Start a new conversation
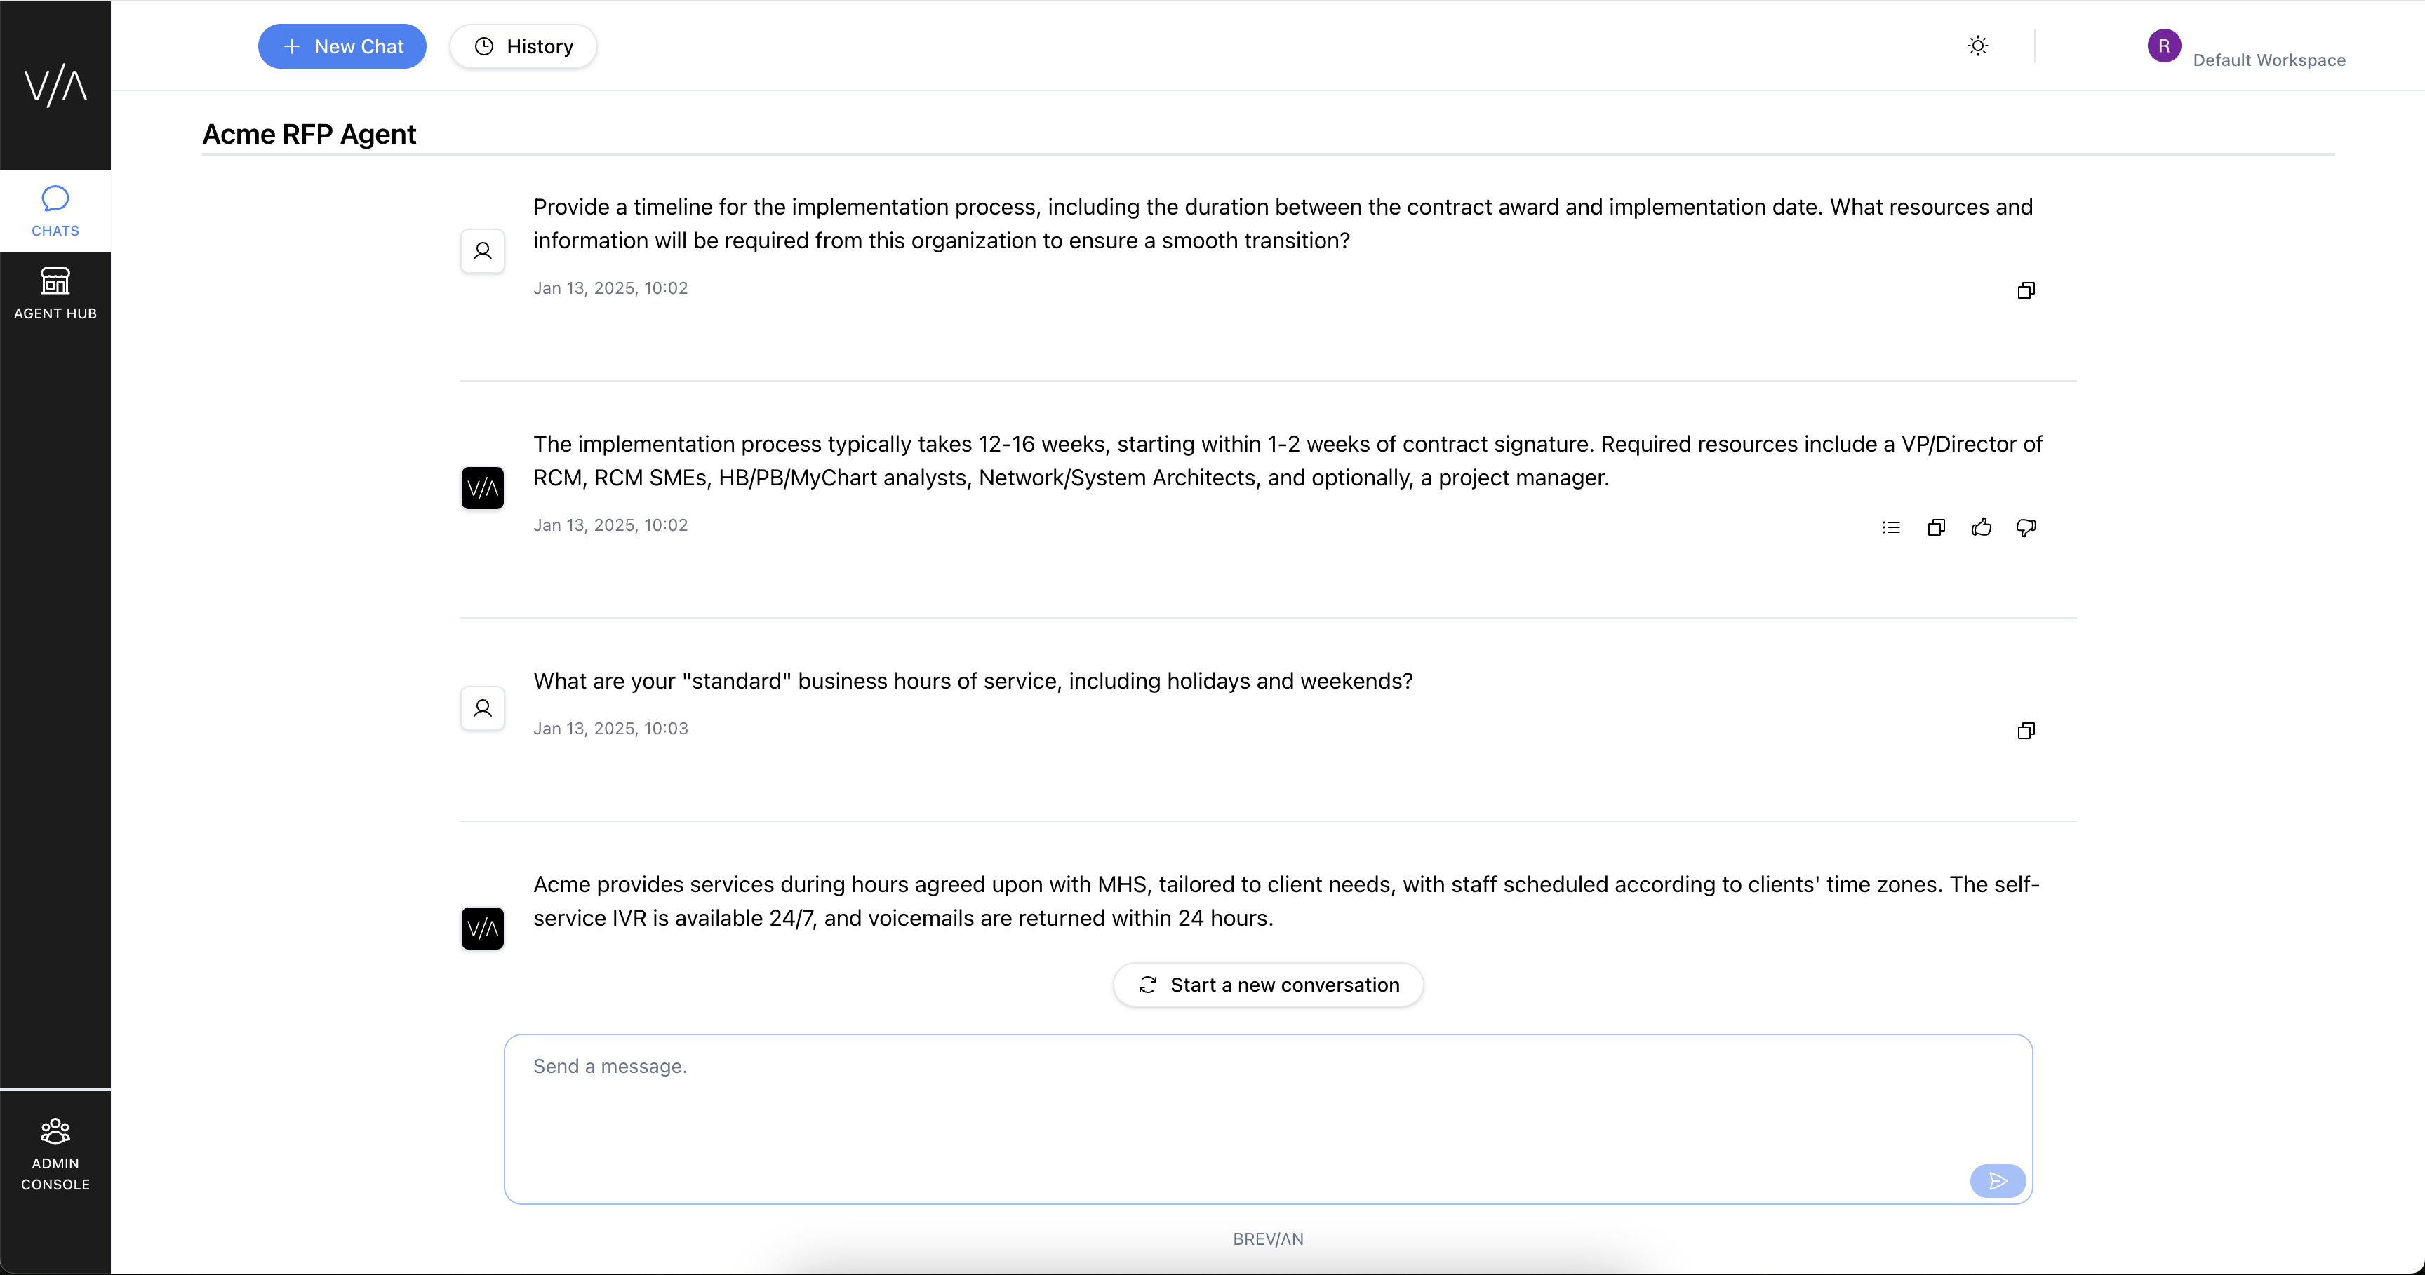This screenshot has height=1275, width=2425. tap(1267, 985)
